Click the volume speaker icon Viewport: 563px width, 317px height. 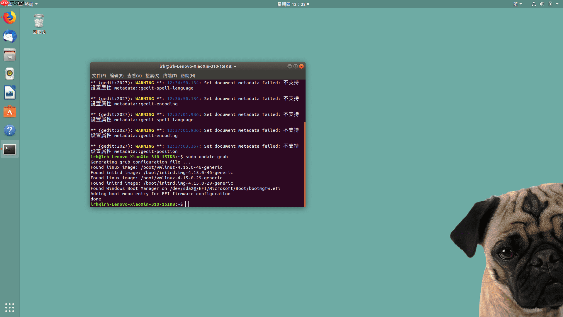pyautogui.click(x=542, y=4)
